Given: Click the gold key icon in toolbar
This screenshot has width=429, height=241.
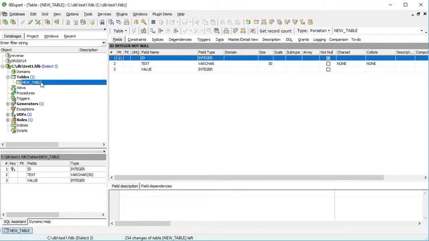Looking at the screenshot, I should tap(143, 22).
